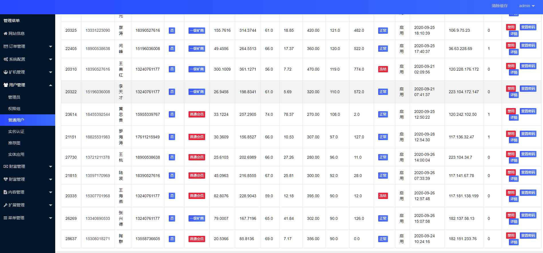Click the gears icon for 系统配置

point(6,59)
